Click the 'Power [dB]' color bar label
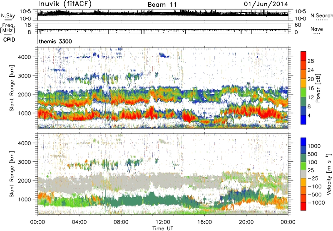 (x=318, y=88)
